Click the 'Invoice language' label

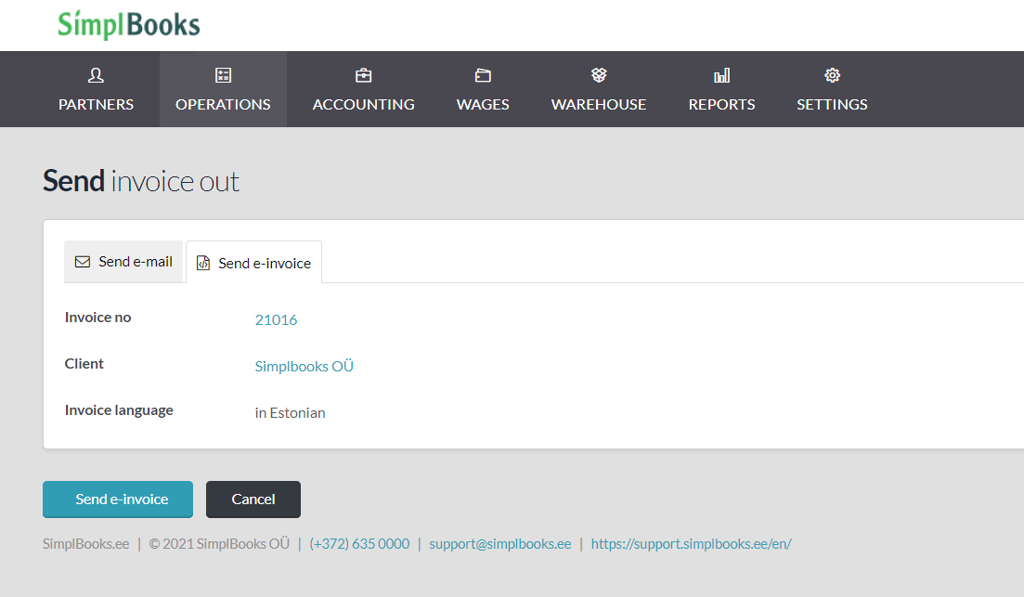(x=119, y=410)
